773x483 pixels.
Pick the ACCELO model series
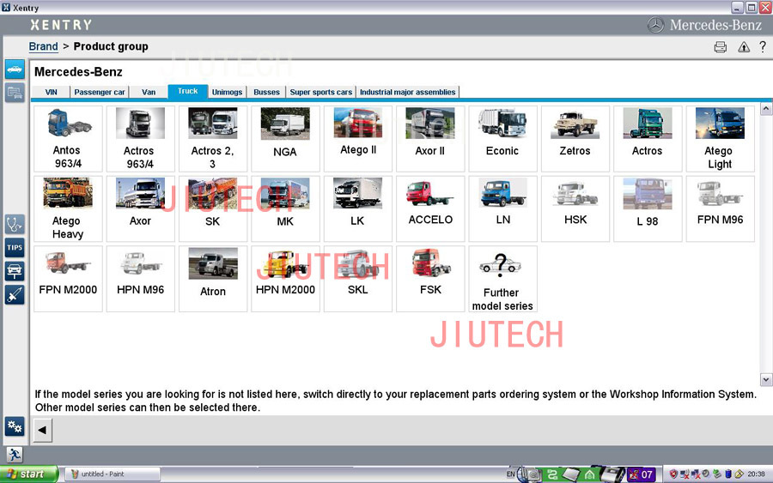430,208
